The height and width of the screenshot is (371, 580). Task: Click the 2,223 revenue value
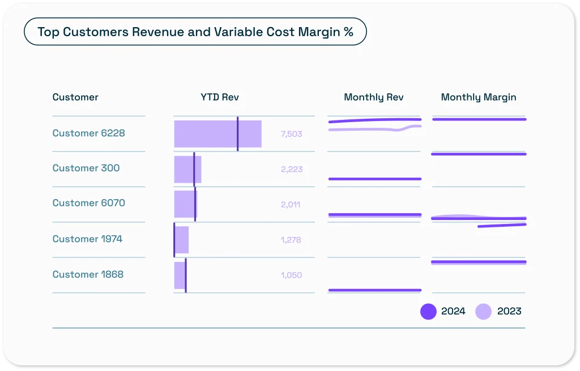click(x=291, y=170)
